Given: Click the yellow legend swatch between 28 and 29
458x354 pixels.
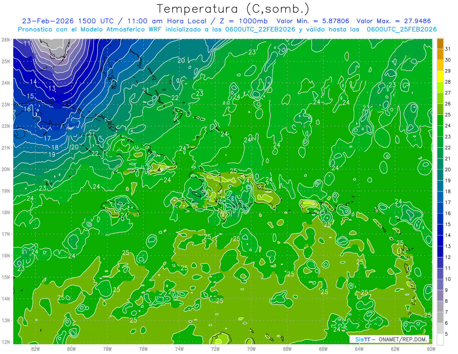Looking at the screenshot, I should coord(440,76).
